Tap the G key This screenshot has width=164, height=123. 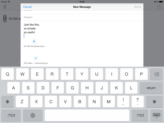[72, 88]
